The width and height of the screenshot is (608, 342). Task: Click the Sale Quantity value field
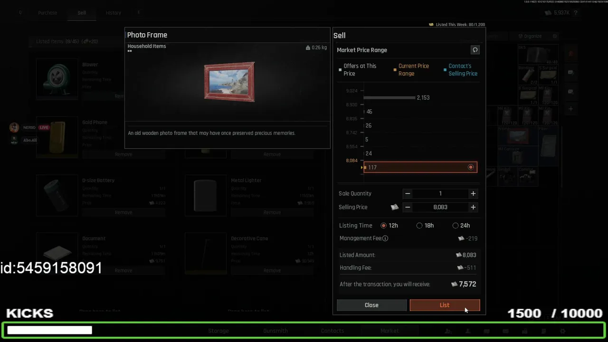pyautogui.click(x=440, y=193)
